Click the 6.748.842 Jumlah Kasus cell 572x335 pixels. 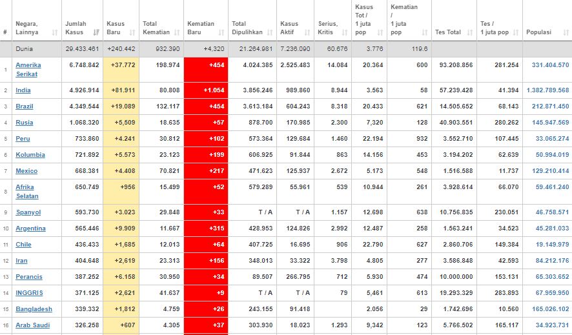click(83, 70)
